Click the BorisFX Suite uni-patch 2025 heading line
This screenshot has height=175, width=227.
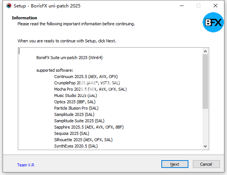[69, 58]
